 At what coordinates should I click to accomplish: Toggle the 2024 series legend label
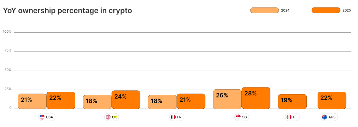285,10
